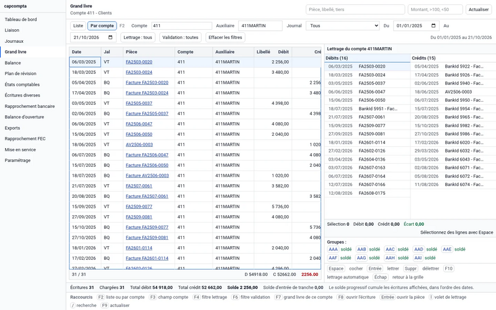Select credit BankId 6074 dated 11/08/2026
The image size is (496, 310).
[x=453, y=184]
